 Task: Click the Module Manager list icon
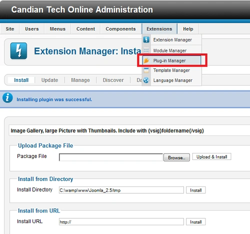[x=146, y=50]
